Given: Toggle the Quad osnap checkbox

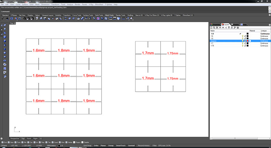Looking at the screenshot, I should click(x=53, y=142).
